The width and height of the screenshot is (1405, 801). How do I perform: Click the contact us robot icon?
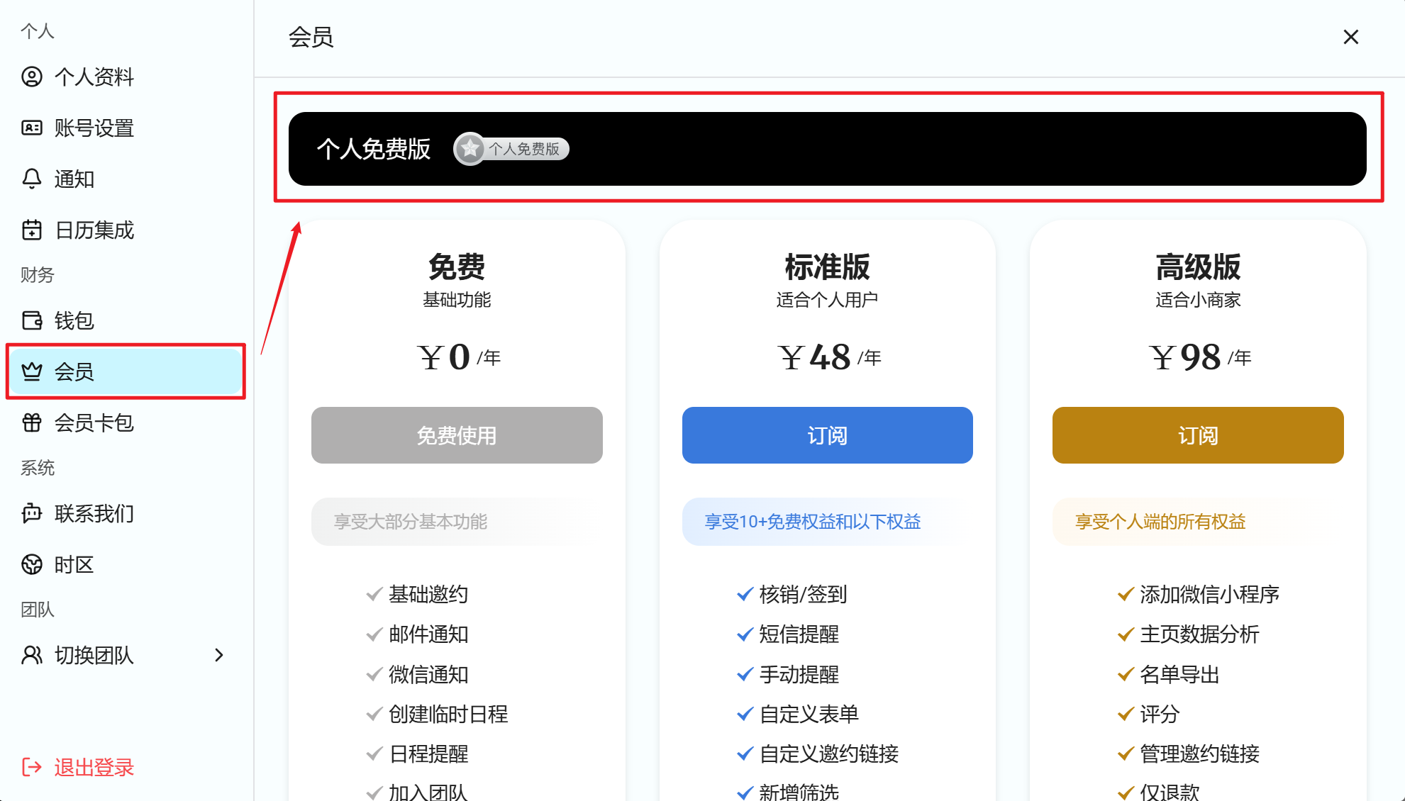[x=32, y=513]
